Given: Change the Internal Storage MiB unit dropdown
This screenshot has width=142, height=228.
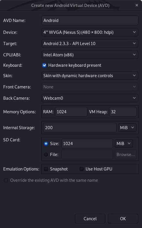Looking at the screenshot, I should [127, 128].
